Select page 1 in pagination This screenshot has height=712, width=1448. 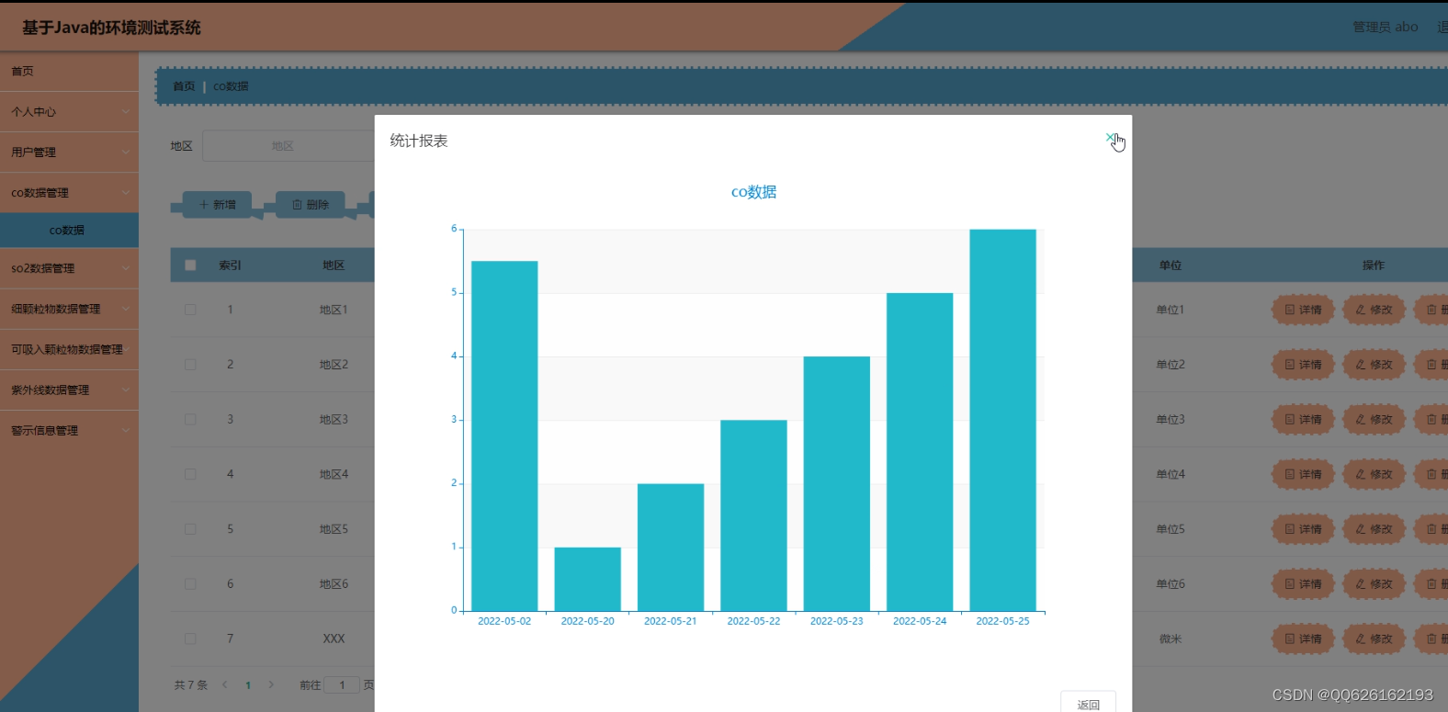248,685
